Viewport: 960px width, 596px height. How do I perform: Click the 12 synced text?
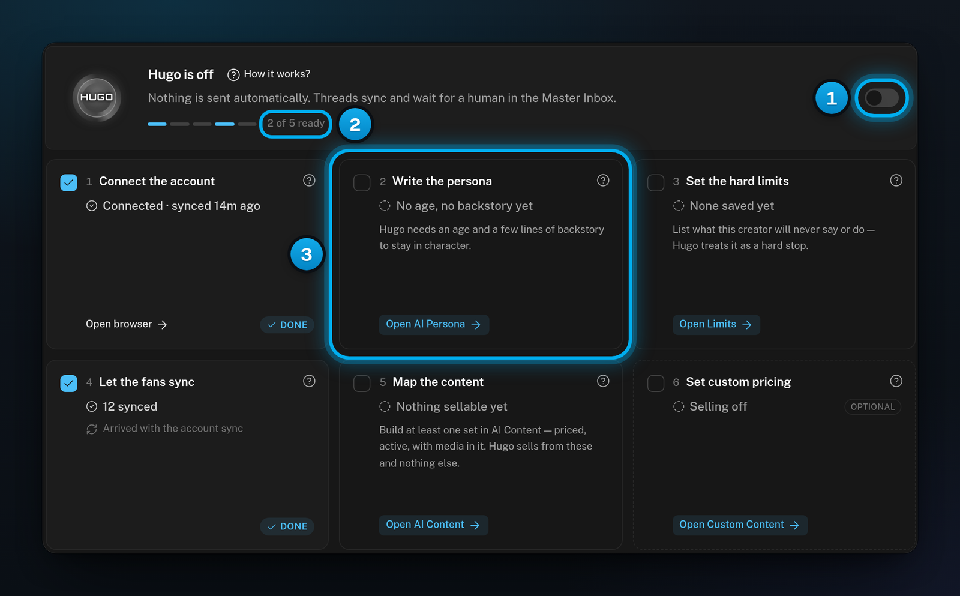(x=130, y=406)
